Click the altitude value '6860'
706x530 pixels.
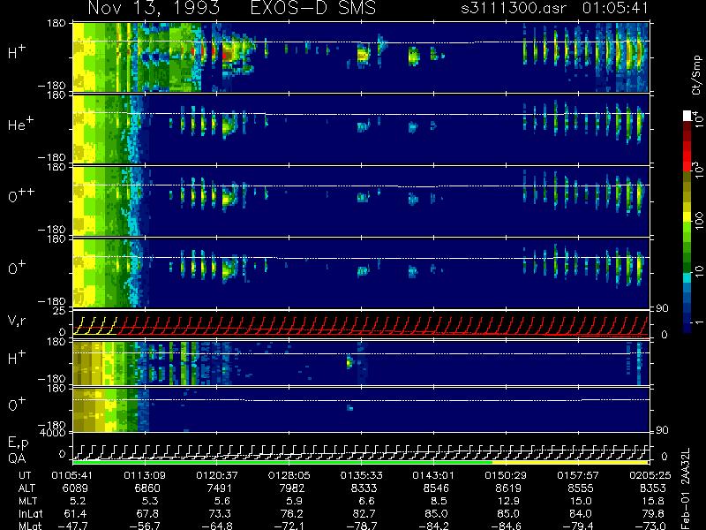(147, 488)
